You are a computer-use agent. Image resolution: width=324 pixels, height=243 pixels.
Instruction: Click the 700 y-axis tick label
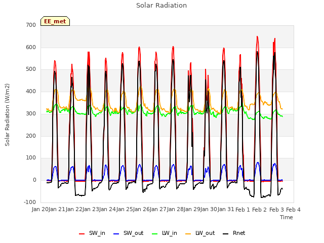tap(31, 25)
